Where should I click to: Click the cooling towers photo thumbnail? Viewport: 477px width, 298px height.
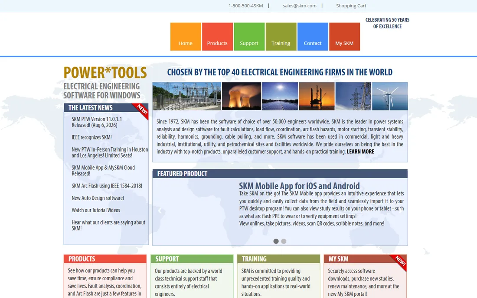click(x=242, y=96)
